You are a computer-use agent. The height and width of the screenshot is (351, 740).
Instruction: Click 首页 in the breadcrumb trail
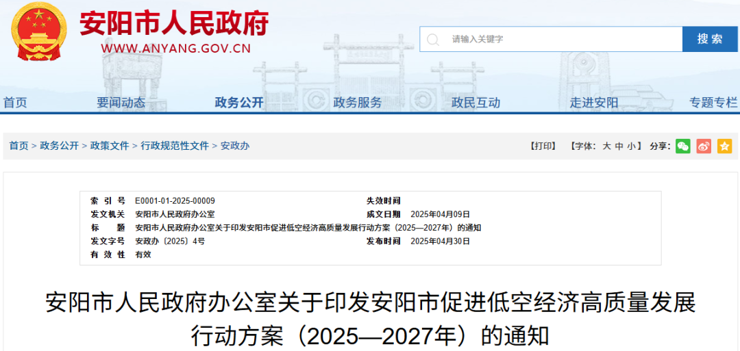click(18, 146)
